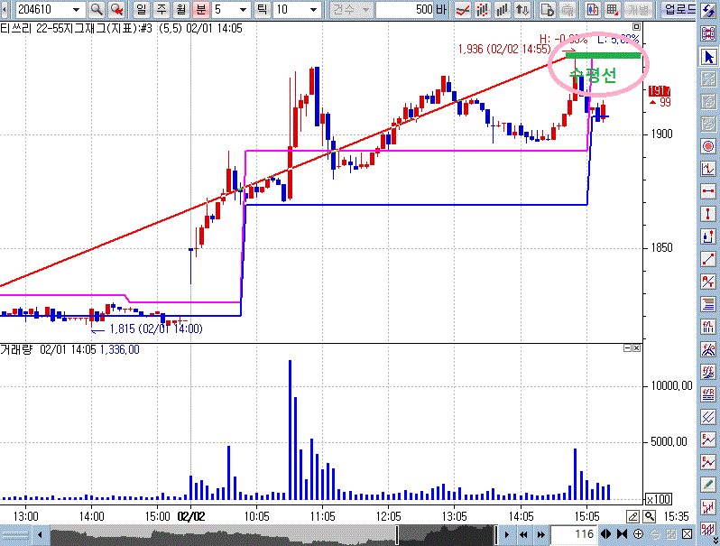
Task: Select the tick (틱) chart option
Action: click(x=262, y=10)
